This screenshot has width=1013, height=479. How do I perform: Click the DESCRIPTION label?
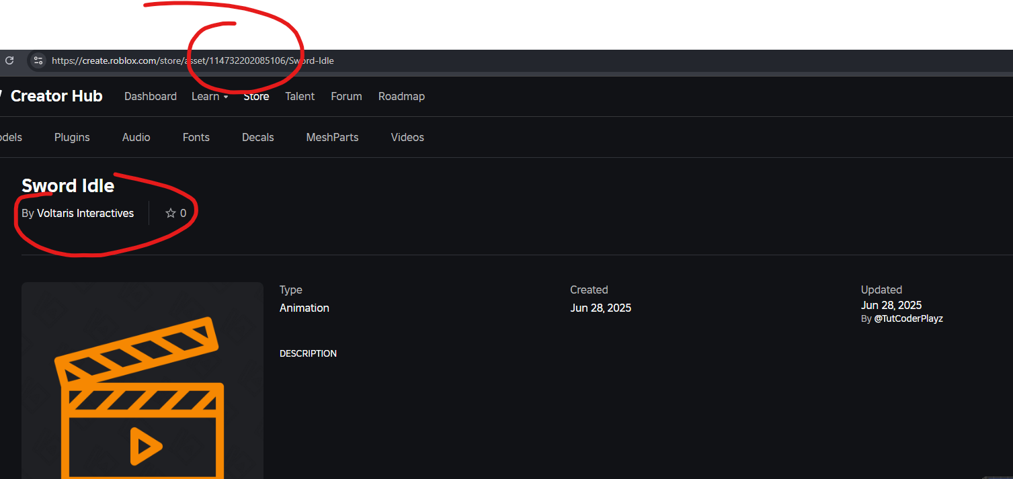[309, 353]
